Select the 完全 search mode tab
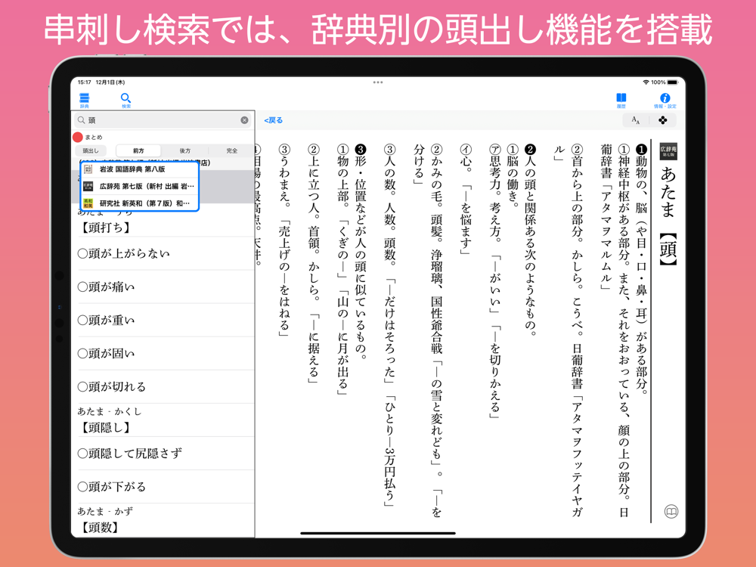 coord(232,151)
